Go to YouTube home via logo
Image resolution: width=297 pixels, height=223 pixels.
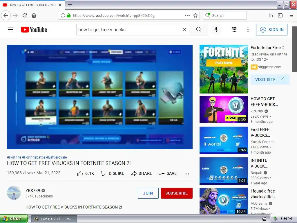[34, 30]
